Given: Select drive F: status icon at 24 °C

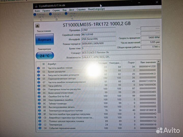Looking at the screenshot, I should 66,13.
